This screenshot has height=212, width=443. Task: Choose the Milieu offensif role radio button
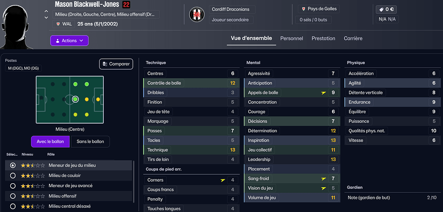pyautogui.click(x=13, y=196)
